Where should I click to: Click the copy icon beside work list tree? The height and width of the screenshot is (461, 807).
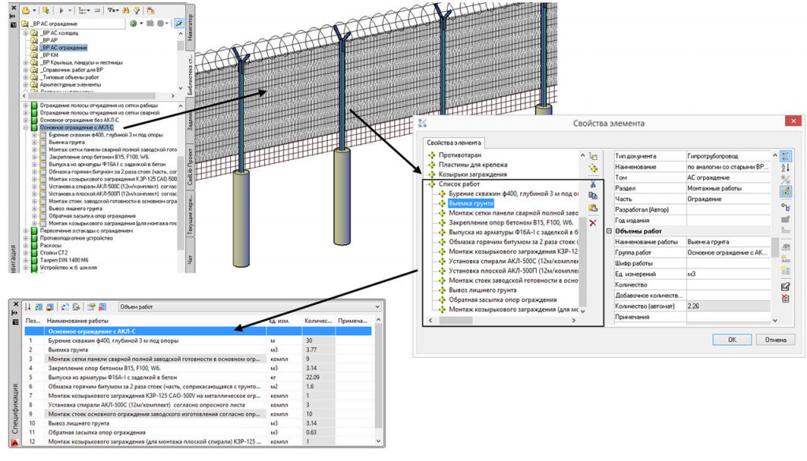pos(593,195)
